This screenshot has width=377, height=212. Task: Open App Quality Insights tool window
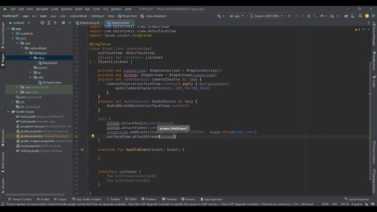tap(87, 199)
